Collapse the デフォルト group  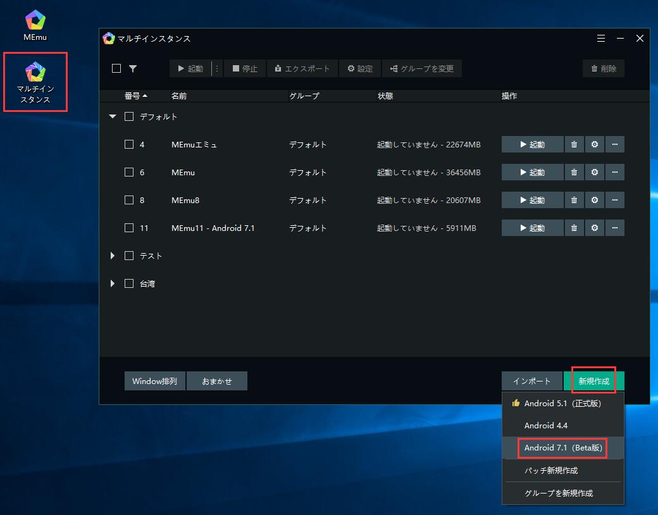113,116
